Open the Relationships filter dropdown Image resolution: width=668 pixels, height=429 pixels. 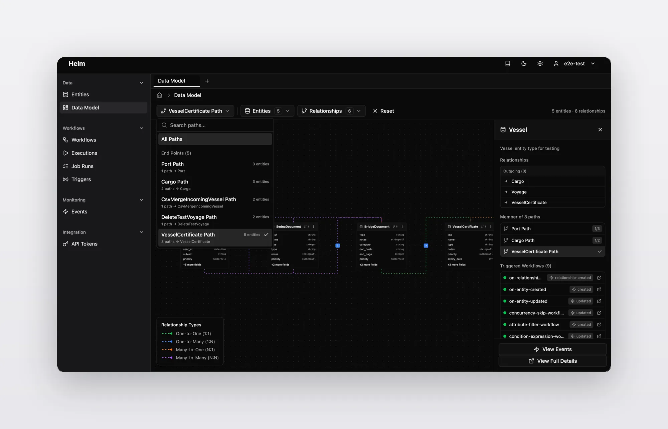331,111
